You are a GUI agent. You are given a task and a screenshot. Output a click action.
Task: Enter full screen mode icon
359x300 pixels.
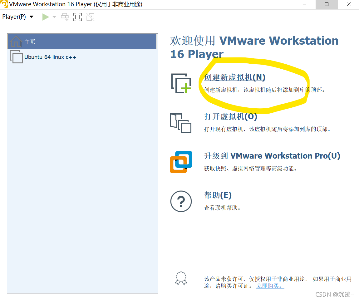pos(78,17)
